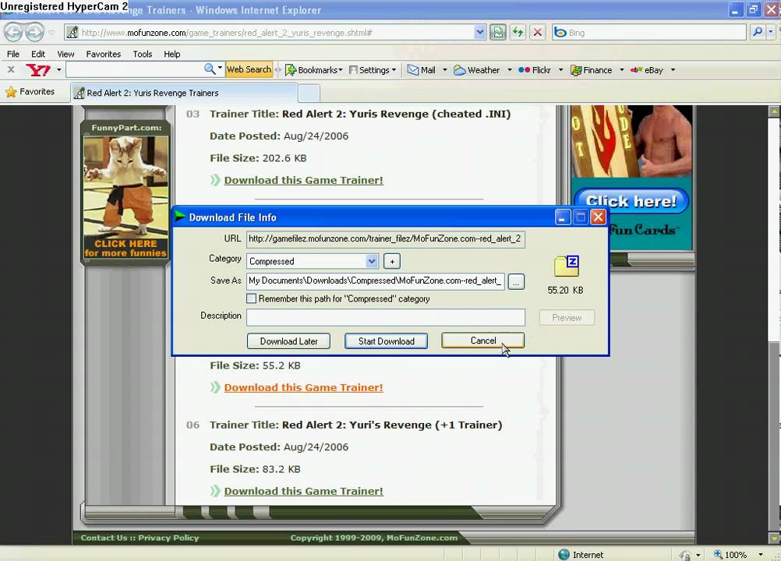The image size is (781, 561).
Task: Click the Yahoo toolbar search box
Action: point(135,69)
